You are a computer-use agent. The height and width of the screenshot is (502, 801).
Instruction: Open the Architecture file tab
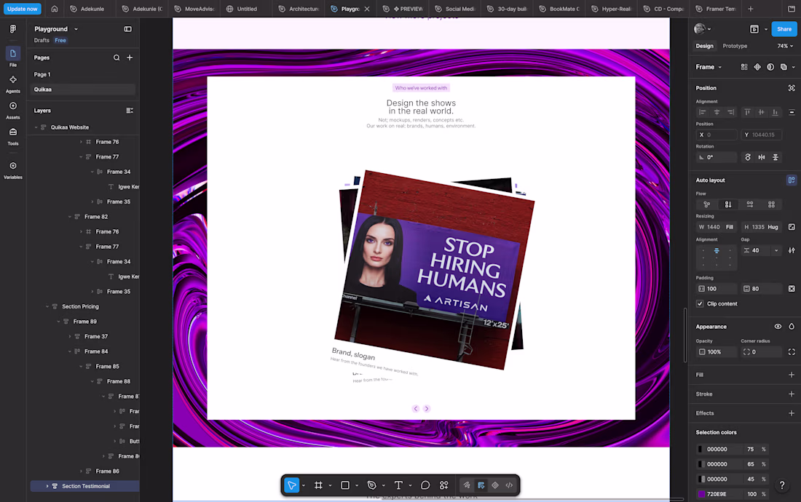coord(299,9)
